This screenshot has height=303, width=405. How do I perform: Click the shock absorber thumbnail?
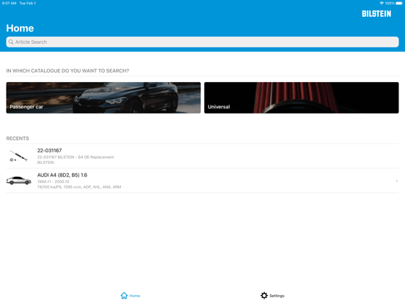tap(18, 156)
